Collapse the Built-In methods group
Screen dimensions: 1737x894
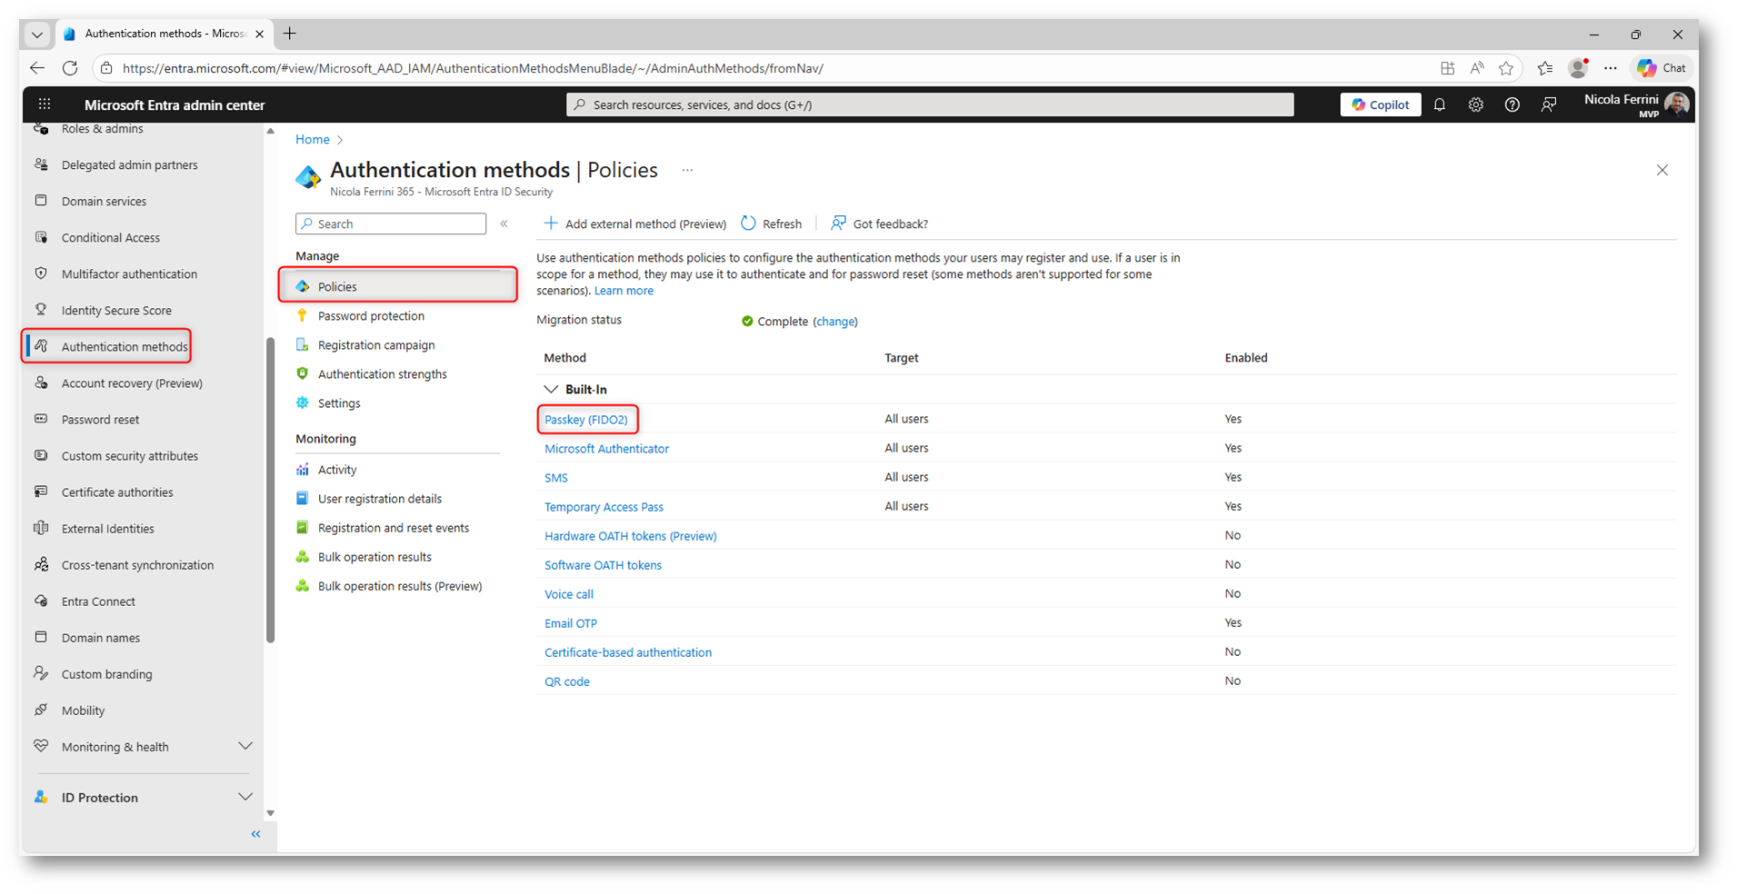click(551, 389)
